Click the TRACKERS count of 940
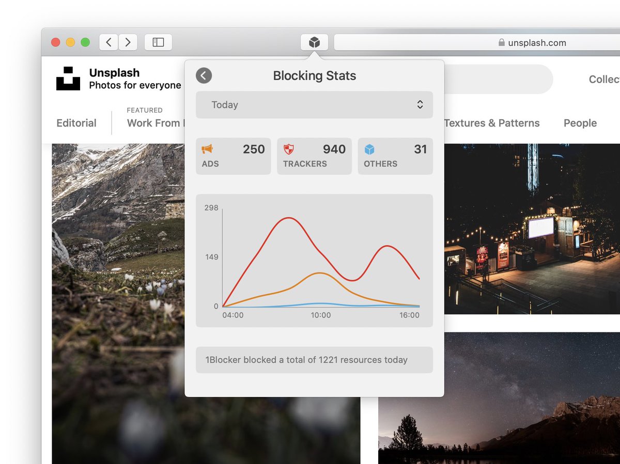This screenshot has width=620, height=464. pyautogui.click(x=334, y=149)
